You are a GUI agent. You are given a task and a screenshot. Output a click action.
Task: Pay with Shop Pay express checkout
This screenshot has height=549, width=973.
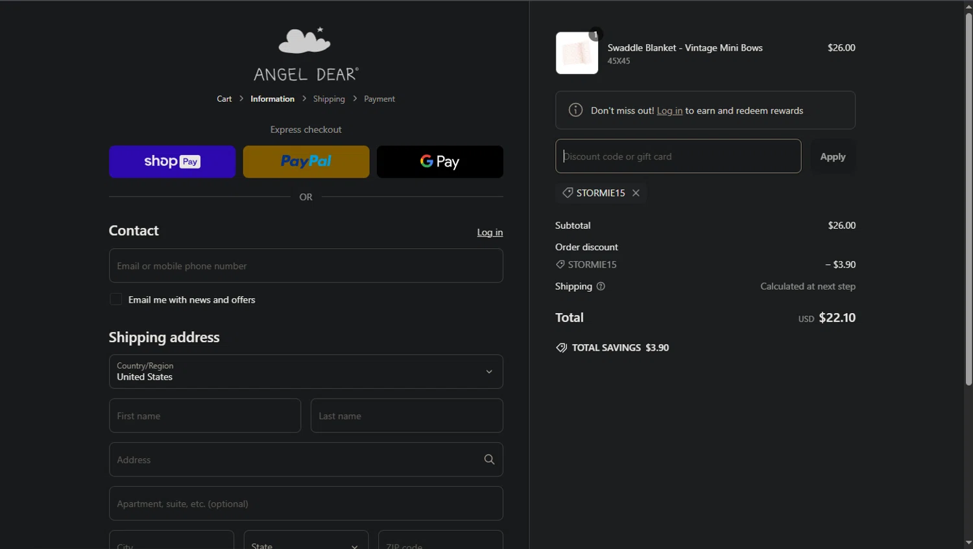point(172,161)
